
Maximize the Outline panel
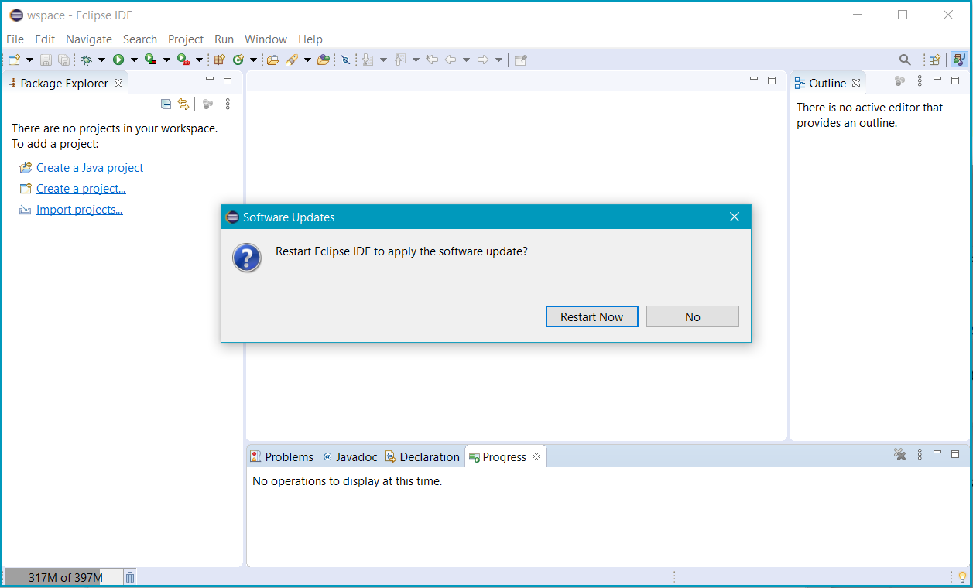tap(955, 80)
